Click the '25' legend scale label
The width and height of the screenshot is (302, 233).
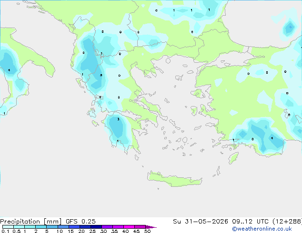pyautogui.click(x=92, y=231)
